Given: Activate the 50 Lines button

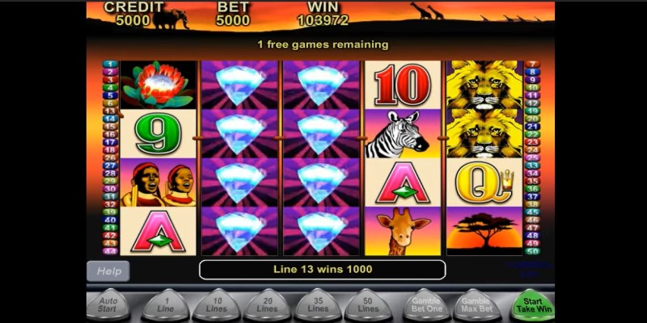Looking at the screenshot, I should coord(368,305).
